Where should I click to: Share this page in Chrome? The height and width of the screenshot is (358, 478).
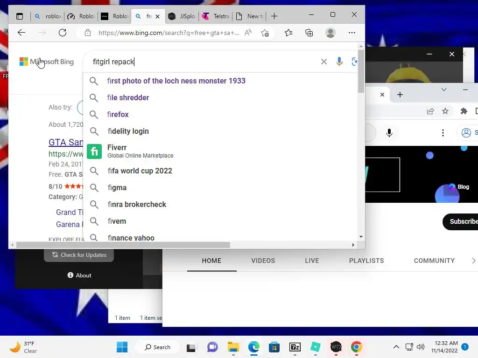coord(430,111)
